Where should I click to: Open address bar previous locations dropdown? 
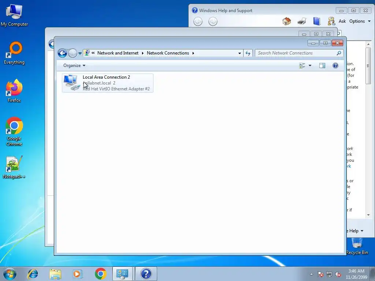click(240, 53)
